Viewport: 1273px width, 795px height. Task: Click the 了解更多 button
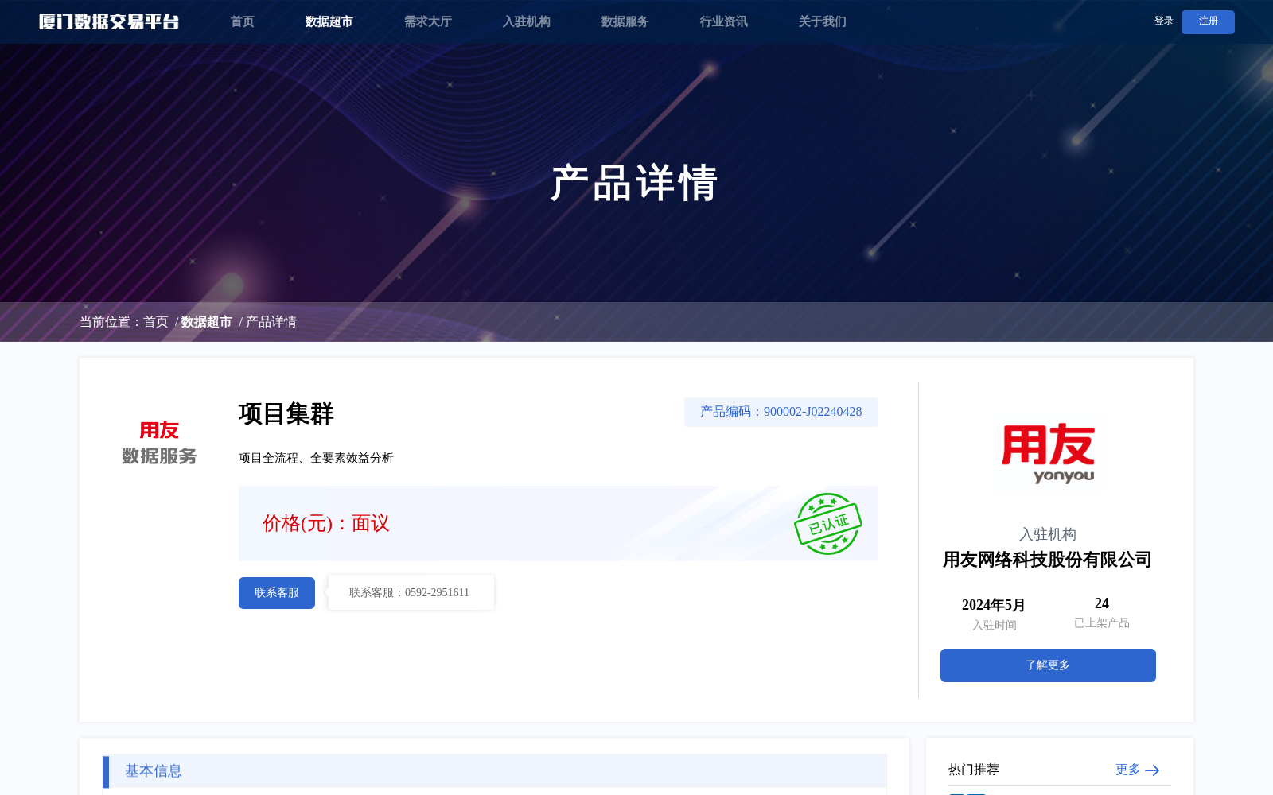(x=1048, y=665)
